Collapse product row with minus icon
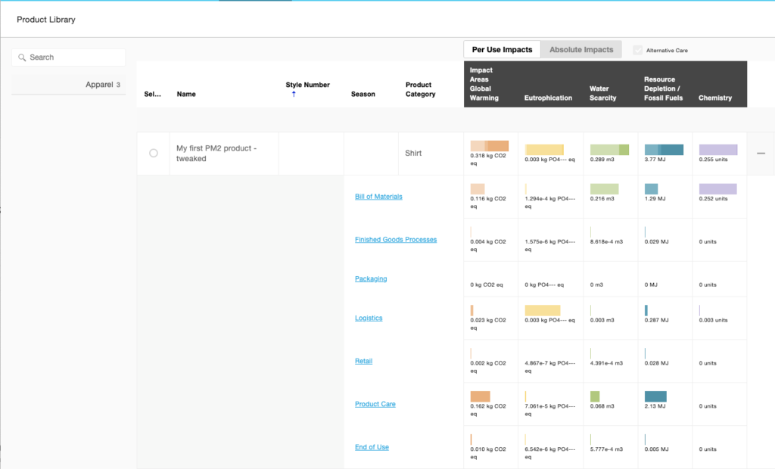Image resolution: width=775 pixels, height=469 pixels. tap(761, 154)
